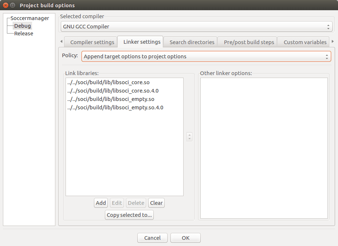
Task: Cancel the build options dialog
Action: 152,238
